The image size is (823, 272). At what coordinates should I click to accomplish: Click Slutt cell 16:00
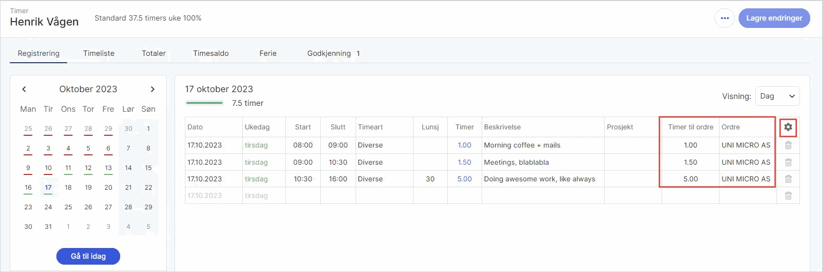[x=338, y=179]
